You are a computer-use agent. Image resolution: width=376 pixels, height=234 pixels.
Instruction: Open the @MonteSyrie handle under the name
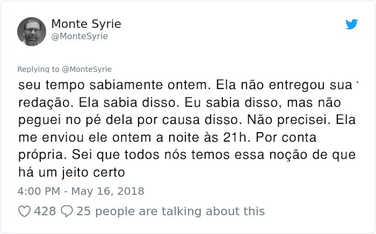[x=79, y=36]
